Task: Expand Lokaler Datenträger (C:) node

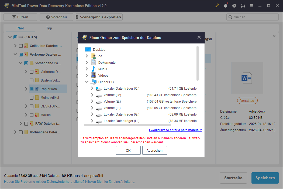Action: point(92,88)
